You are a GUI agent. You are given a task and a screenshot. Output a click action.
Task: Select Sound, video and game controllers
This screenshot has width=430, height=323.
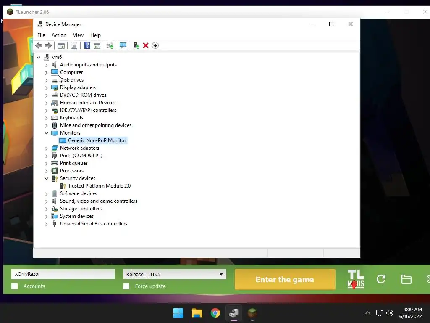click(x=99, y=201)
